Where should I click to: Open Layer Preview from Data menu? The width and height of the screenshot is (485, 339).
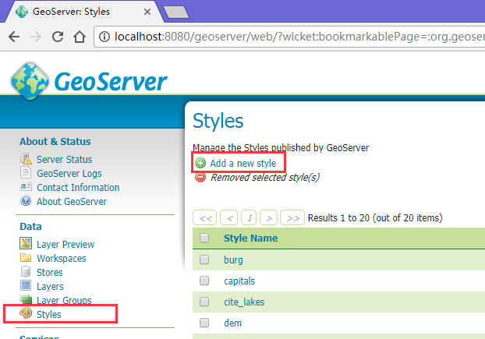pos(65,245)
